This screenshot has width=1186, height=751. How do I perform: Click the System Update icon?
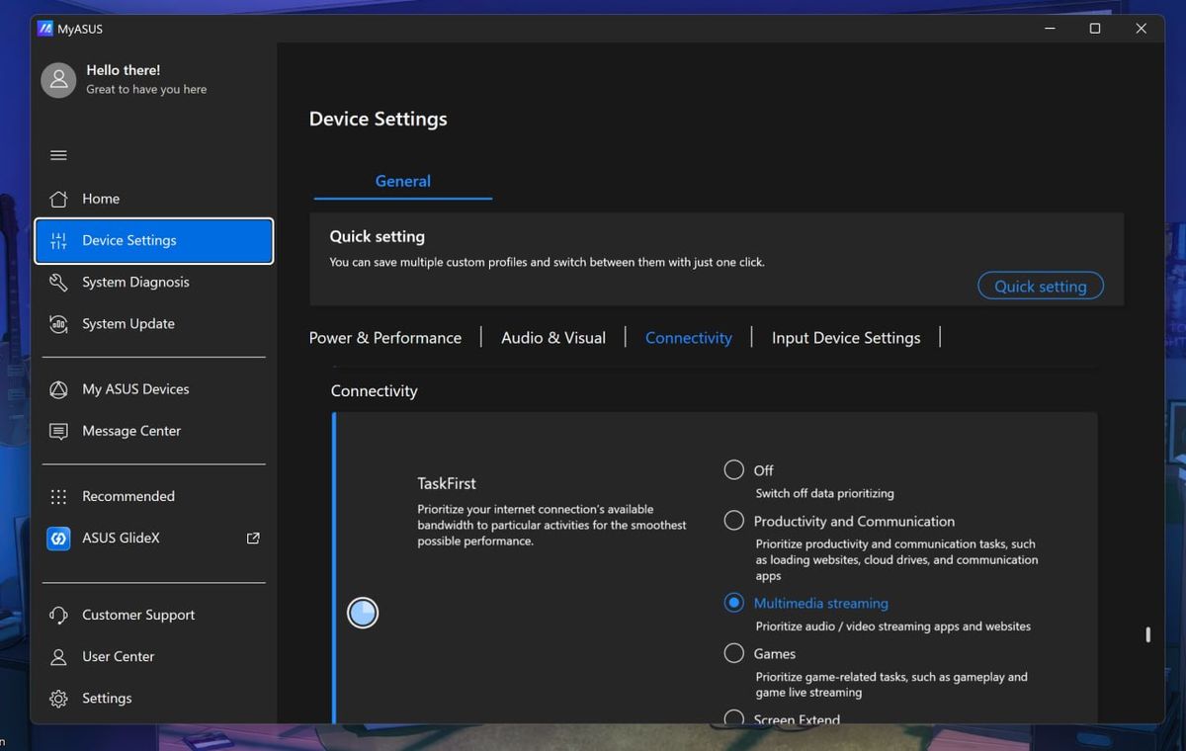[58, 323]
